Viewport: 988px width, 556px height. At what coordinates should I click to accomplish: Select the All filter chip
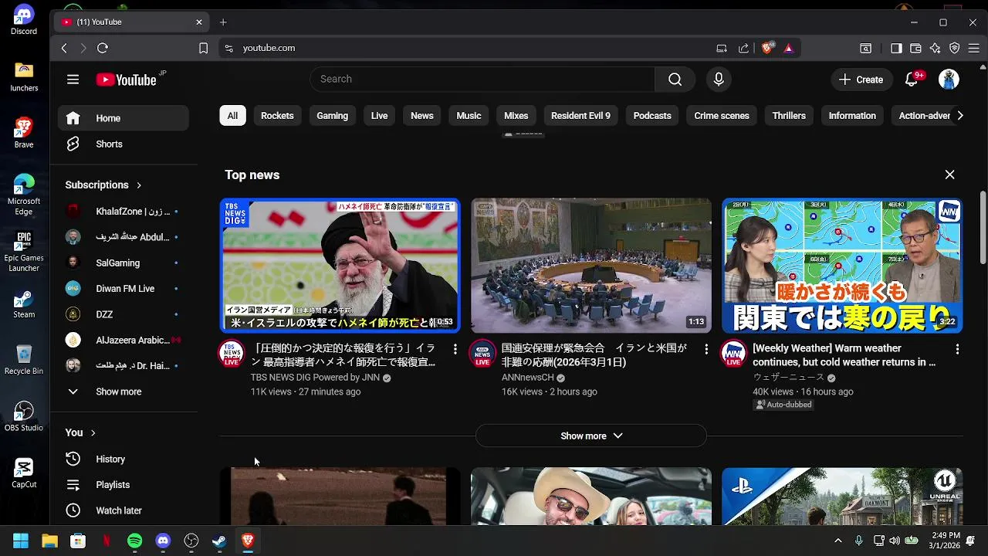pyautogui.click(x=232, y=116)
